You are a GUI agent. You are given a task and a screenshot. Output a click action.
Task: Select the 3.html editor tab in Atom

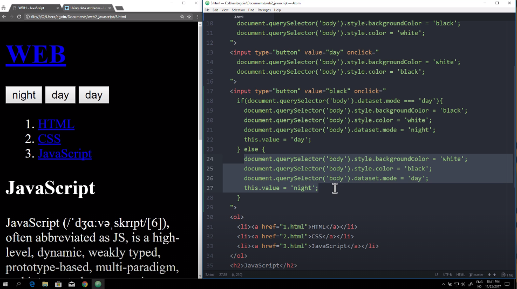click(239, 17)
